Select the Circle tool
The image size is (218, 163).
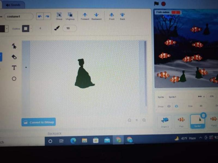(x=14, y=79)
